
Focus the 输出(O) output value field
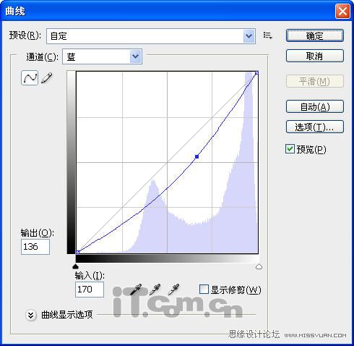(x=35, y=247)
